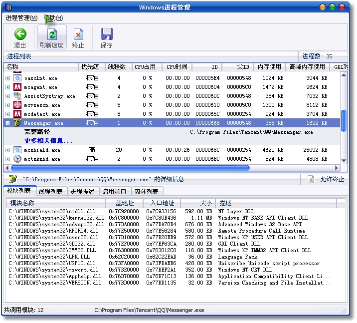The height and width of the screenshot is (323, 357).
Task: Select the USP10.dll module row
Action: [x=176, y=263]
